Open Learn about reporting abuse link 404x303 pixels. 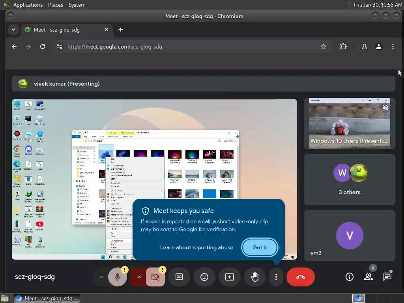click(196, 247)
